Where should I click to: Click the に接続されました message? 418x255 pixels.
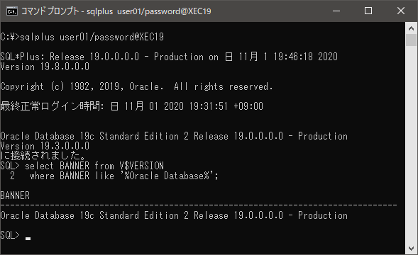[43, 156]
